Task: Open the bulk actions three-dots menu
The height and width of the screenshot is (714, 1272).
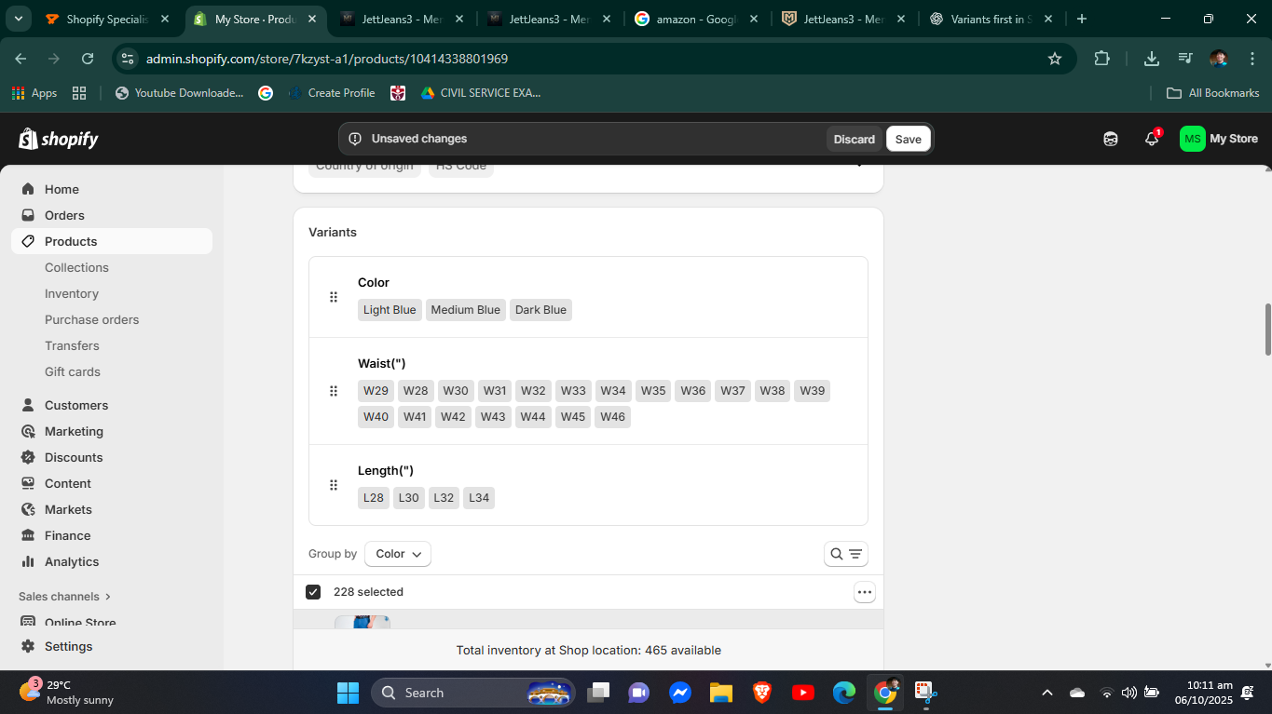Action: coord(865,592)
